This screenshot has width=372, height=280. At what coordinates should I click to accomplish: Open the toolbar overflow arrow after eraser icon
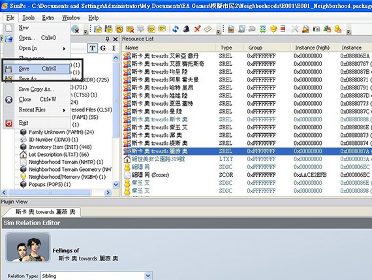click(219, 31)
